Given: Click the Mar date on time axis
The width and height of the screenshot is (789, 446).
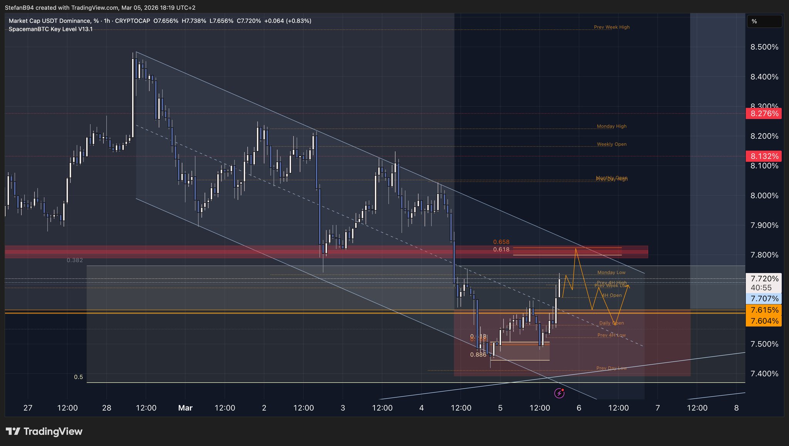Looking at the screenshot, I should point(185,408).
